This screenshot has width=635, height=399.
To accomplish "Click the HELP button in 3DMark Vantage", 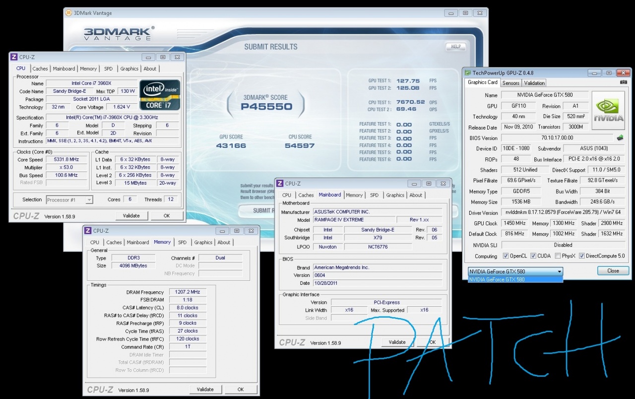I will (455, 47).
